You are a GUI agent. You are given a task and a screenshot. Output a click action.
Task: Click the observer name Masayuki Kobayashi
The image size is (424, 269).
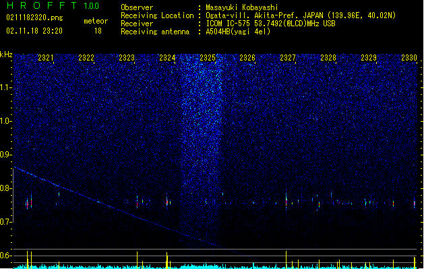click(242, 7)
